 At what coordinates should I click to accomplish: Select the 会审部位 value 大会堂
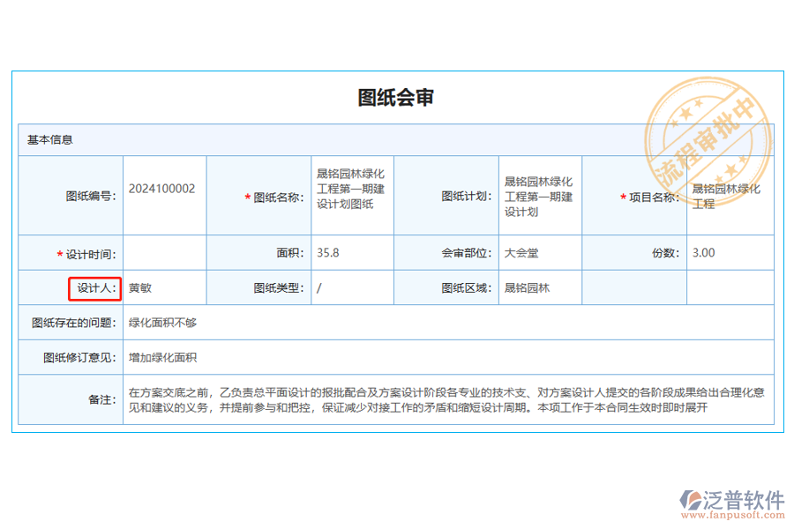[521, 253]
